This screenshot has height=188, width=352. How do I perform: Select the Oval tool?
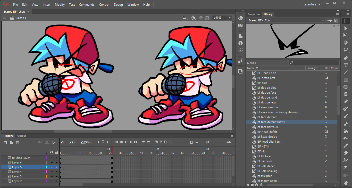pyautogui.click(x=346, y=87)
